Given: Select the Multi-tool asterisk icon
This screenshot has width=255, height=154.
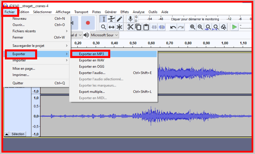Looking at the screenshot, I should [120, 27].
